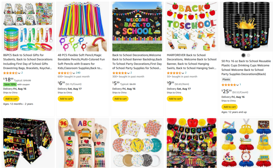Expand rating dropdown for 86PCS gifts

(19, 73)
